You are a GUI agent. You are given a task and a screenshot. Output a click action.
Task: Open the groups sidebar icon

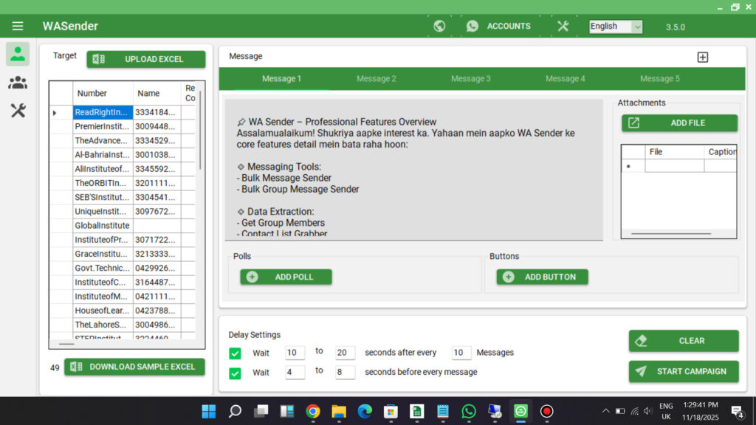coord(18,83)
